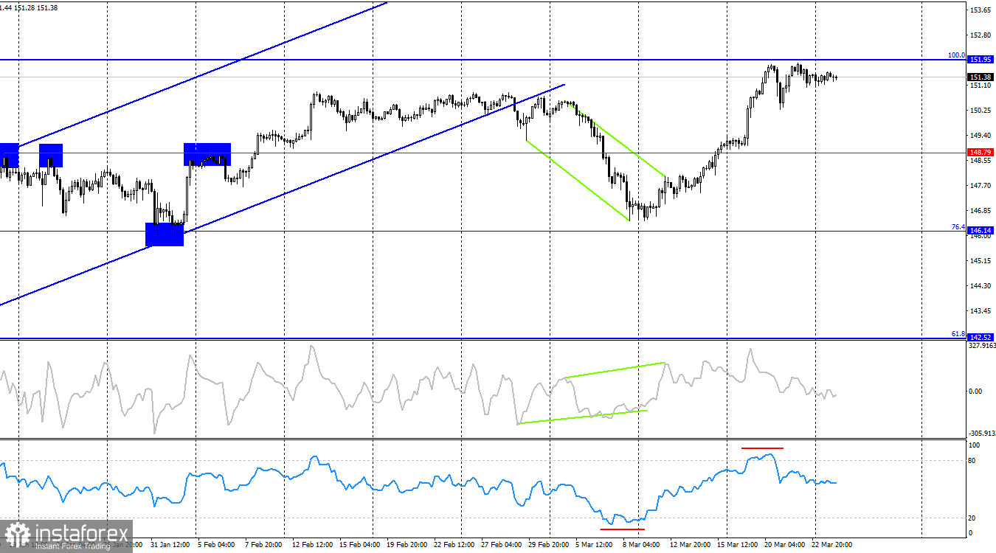
Task: Select the 148.55 price axis value
Action: 981,161
